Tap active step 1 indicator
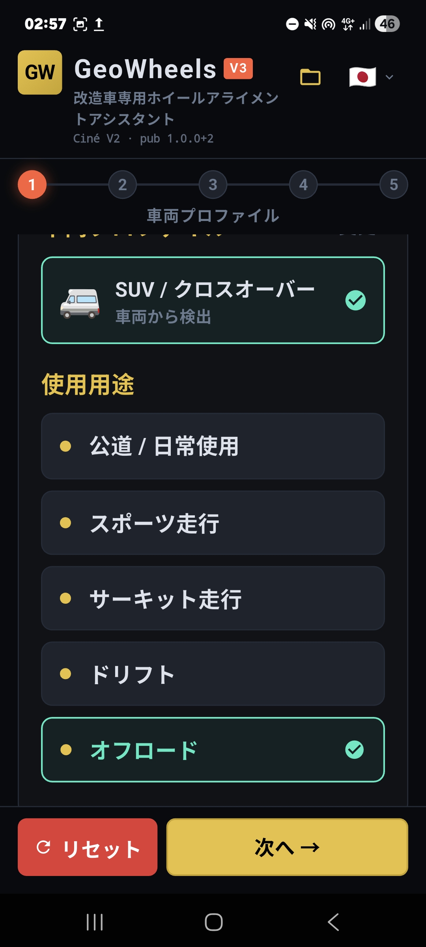426x947 pixels. point(32,185)
